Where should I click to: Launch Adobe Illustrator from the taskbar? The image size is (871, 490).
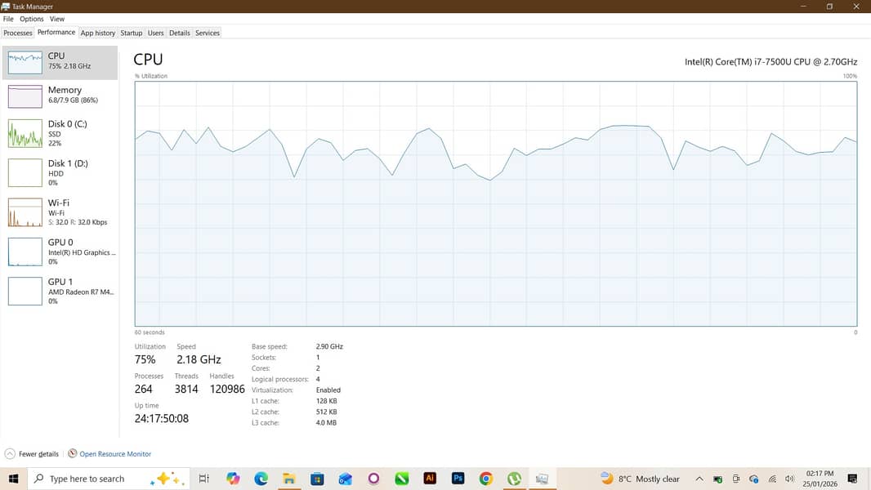[x=430, y=479]
